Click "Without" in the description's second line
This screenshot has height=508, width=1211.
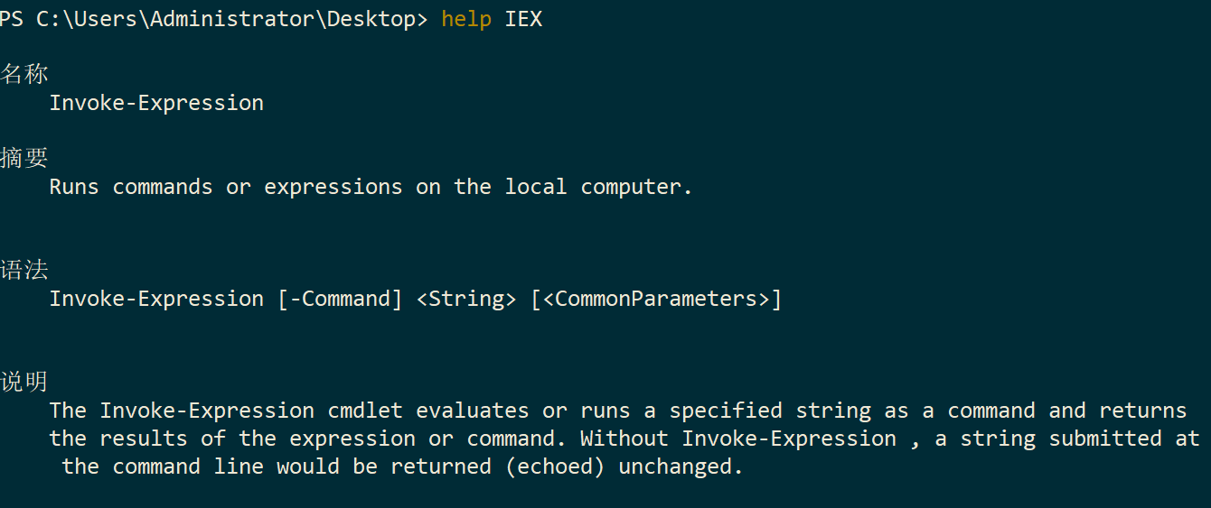pos(624,439)
